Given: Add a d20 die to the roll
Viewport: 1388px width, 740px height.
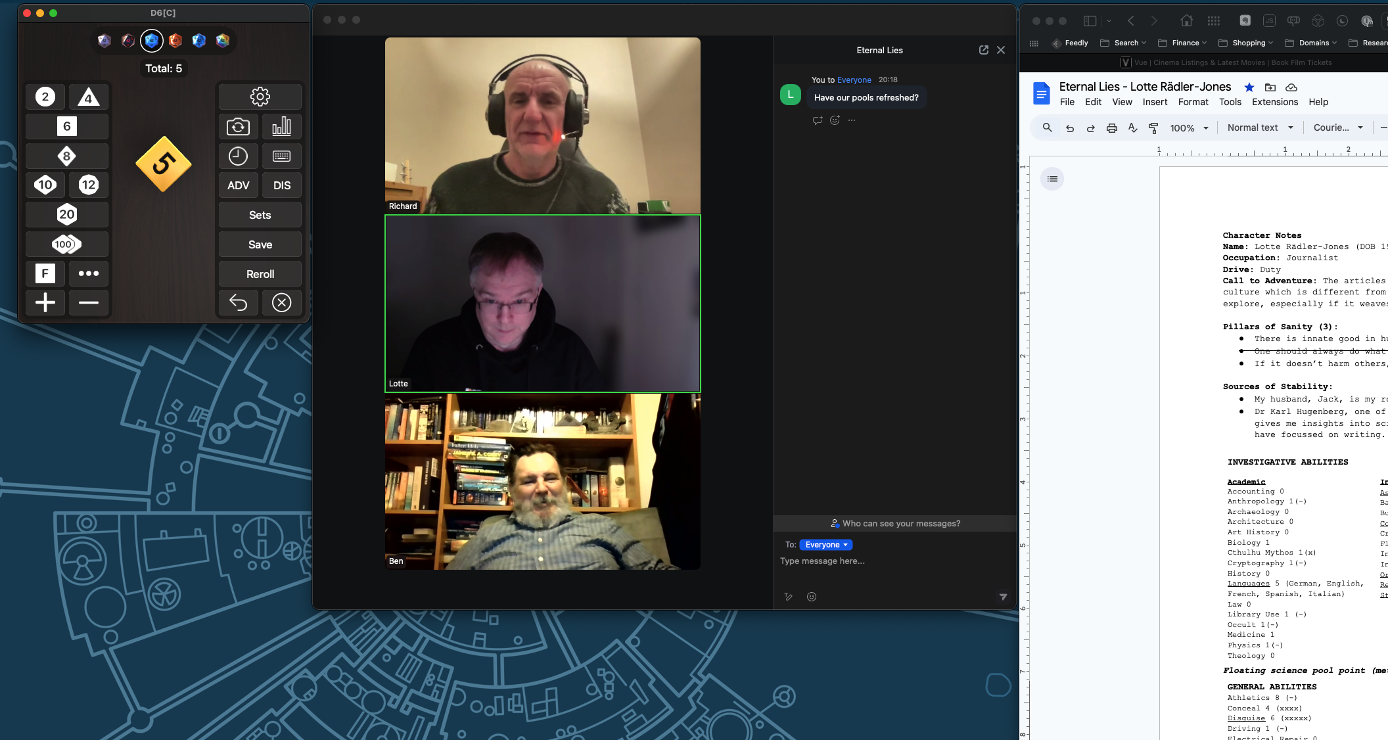Looking at the screenshot, I should [x=67, y=214].
